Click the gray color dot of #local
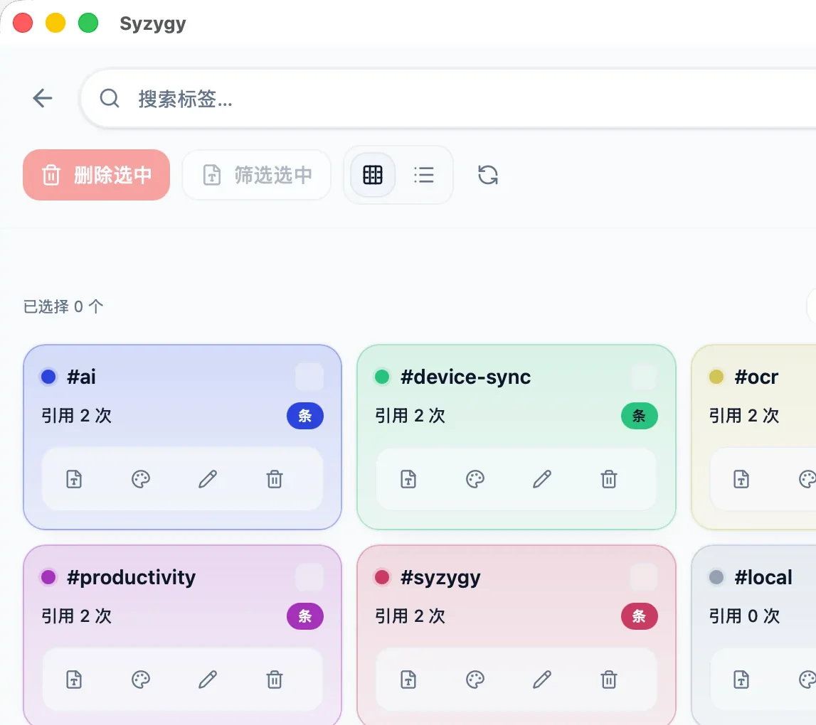Screen dimensions: 816x725 click(716, 577)
